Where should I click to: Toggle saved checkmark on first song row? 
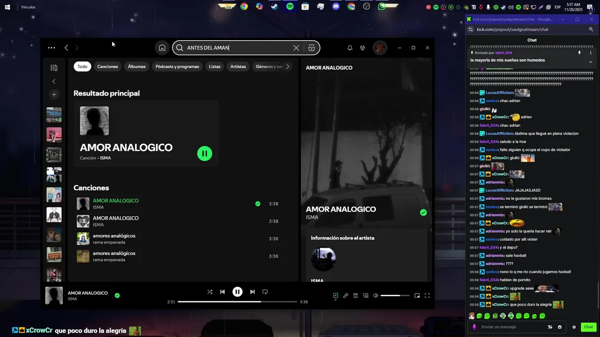[x=258, y=204]
